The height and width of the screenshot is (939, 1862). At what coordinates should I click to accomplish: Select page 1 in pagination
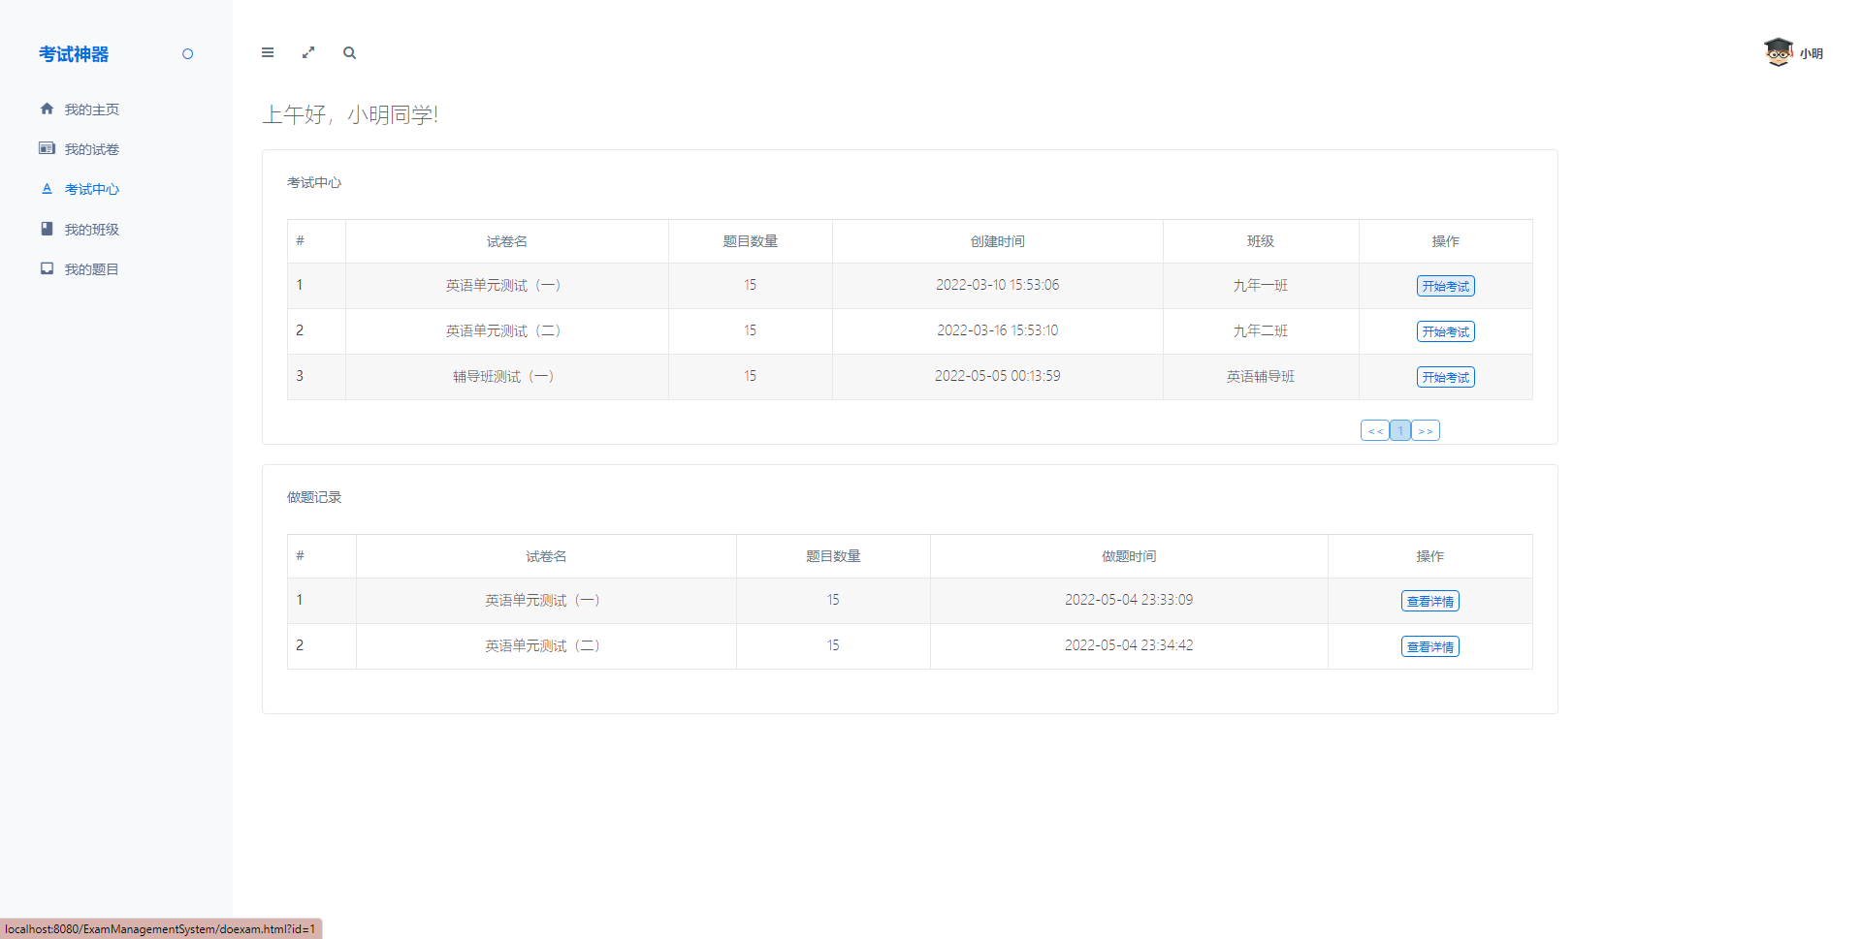1400,430
